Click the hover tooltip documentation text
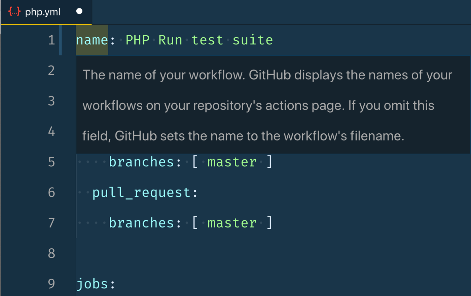 (x=267, y=105)
